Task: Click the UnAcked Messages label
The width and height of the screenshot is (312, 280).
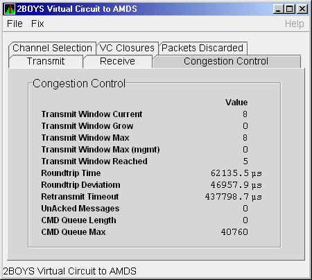Action: 80,209
